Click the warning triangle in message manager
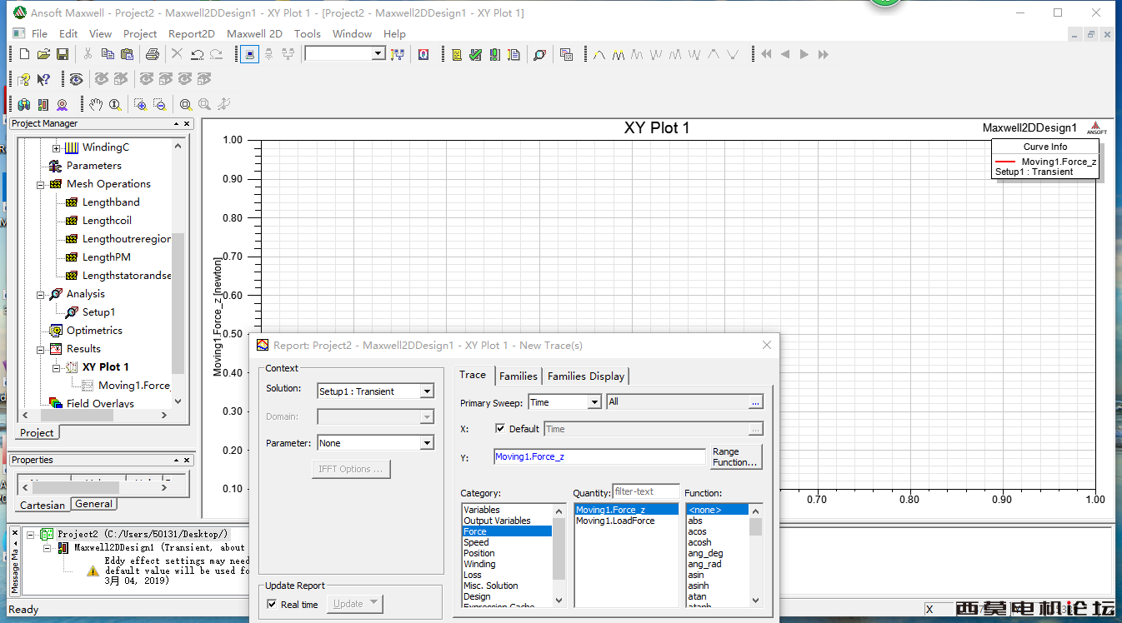The width and height of the screenshot is (1122, 623). 93,571
